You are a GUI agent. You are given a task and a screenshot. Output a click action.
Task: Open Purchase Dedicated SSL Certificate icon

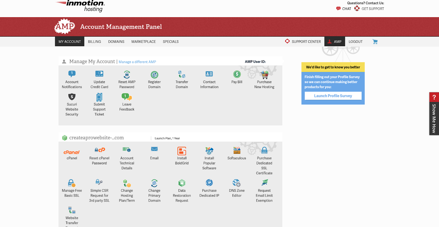coord(264,150)
